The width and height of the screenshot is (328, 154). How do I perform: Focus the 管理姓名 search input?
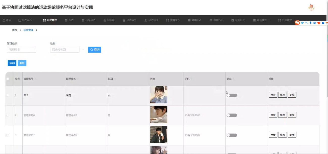(22, 50)
